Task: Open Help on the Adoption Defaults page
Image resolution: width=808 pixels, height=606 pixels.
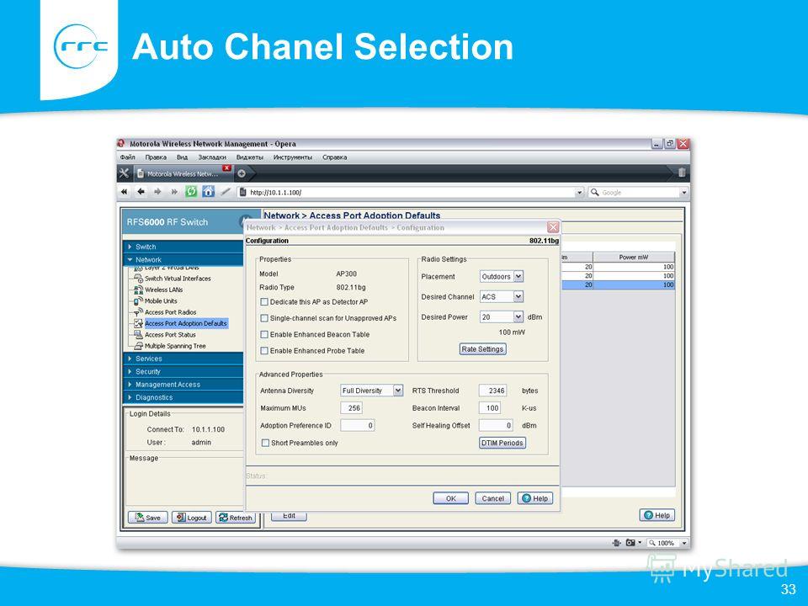Action: point(657,515)
